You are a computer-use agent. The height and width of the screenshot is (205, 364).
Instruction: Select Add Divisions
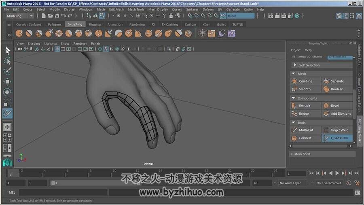click(337, 114)
